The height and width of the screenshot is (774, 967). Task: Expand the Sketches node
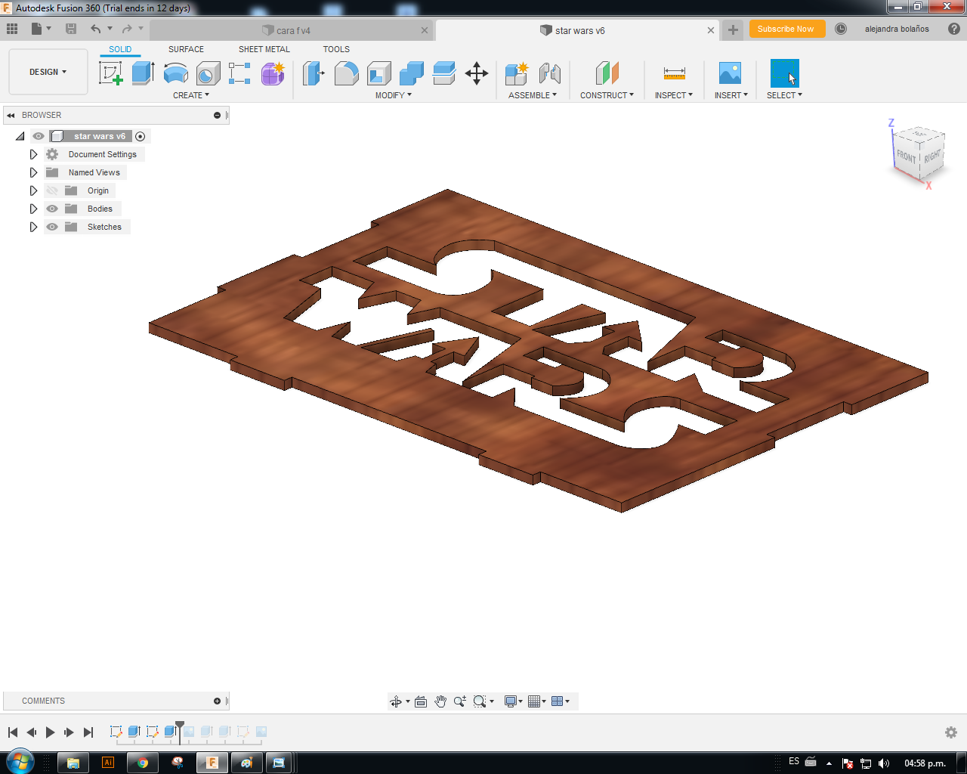33,227
